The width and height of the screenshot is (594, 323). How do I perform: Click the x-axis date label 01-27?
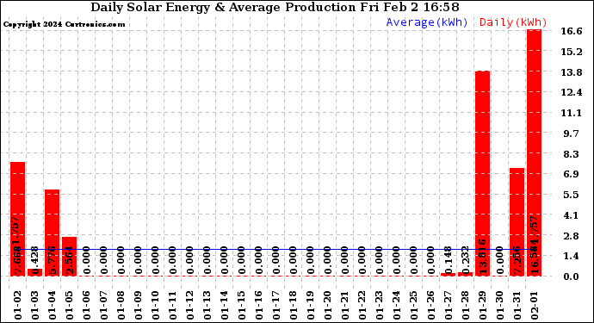point(449,306)
